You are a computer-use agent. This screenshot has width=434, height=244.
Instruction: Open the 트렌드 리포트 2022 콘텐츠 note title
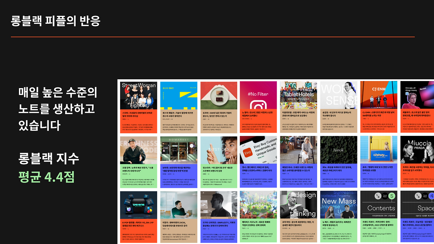coord(378,224)
